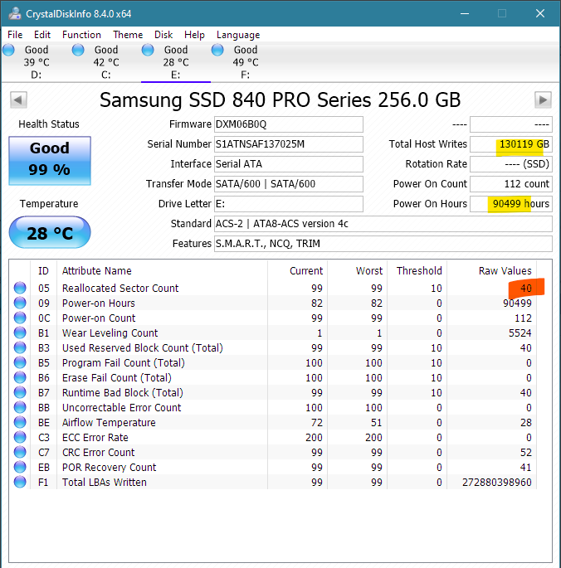Click the 28 °C temperature button

click(x=50, y=232)
